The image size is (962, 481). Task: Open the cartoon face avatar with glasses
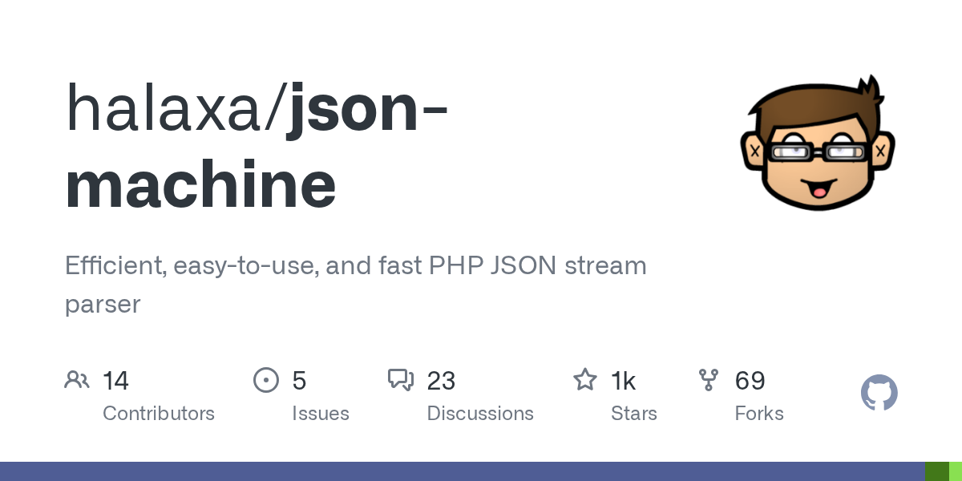coord(817,143)
